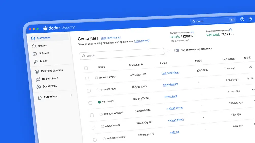Open Container memory usage info icon

click(231, 30)
